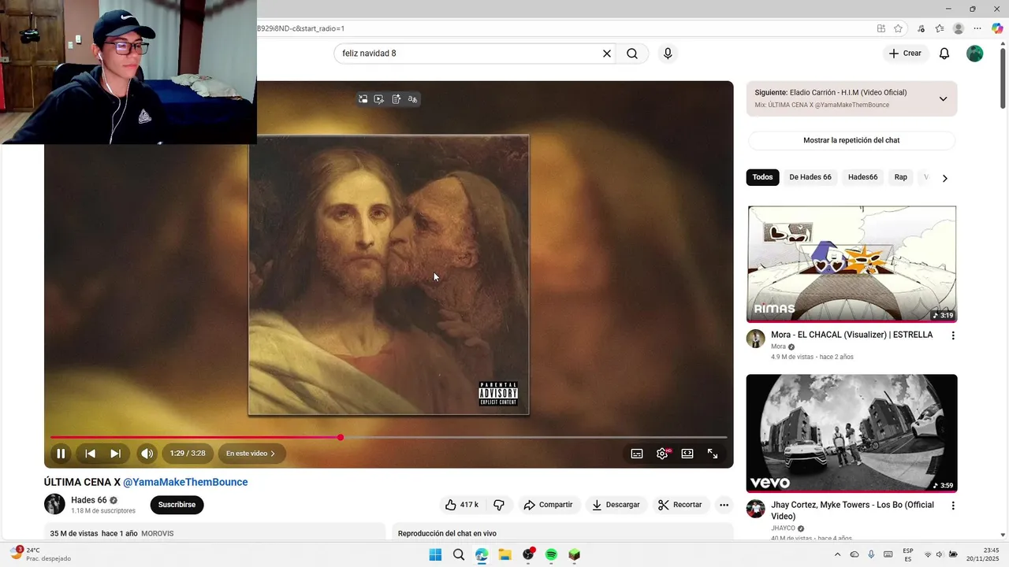This screenshot has height=567, width=1009.
Task: Select the "De Hades 66" filter chip
Action: coord(810,177)
